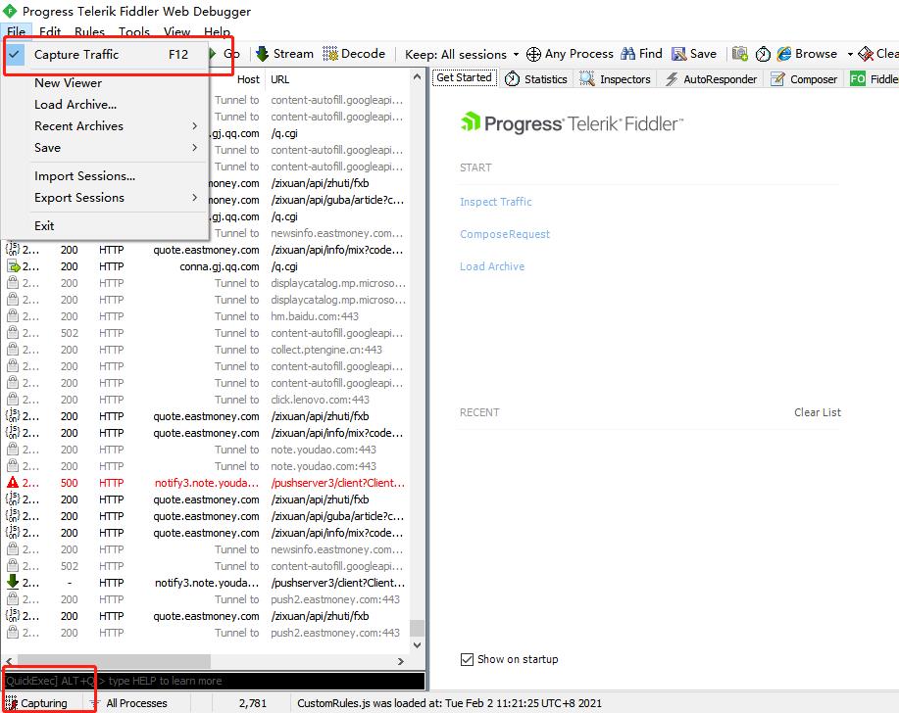The width and height of the screenshot is (899, 713).
Task: Choose Import Sessions... from the File menu
Action: 105,176
